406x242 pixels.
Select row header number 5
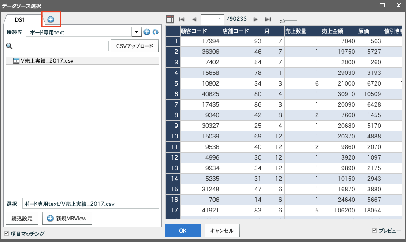coord(173,84)
